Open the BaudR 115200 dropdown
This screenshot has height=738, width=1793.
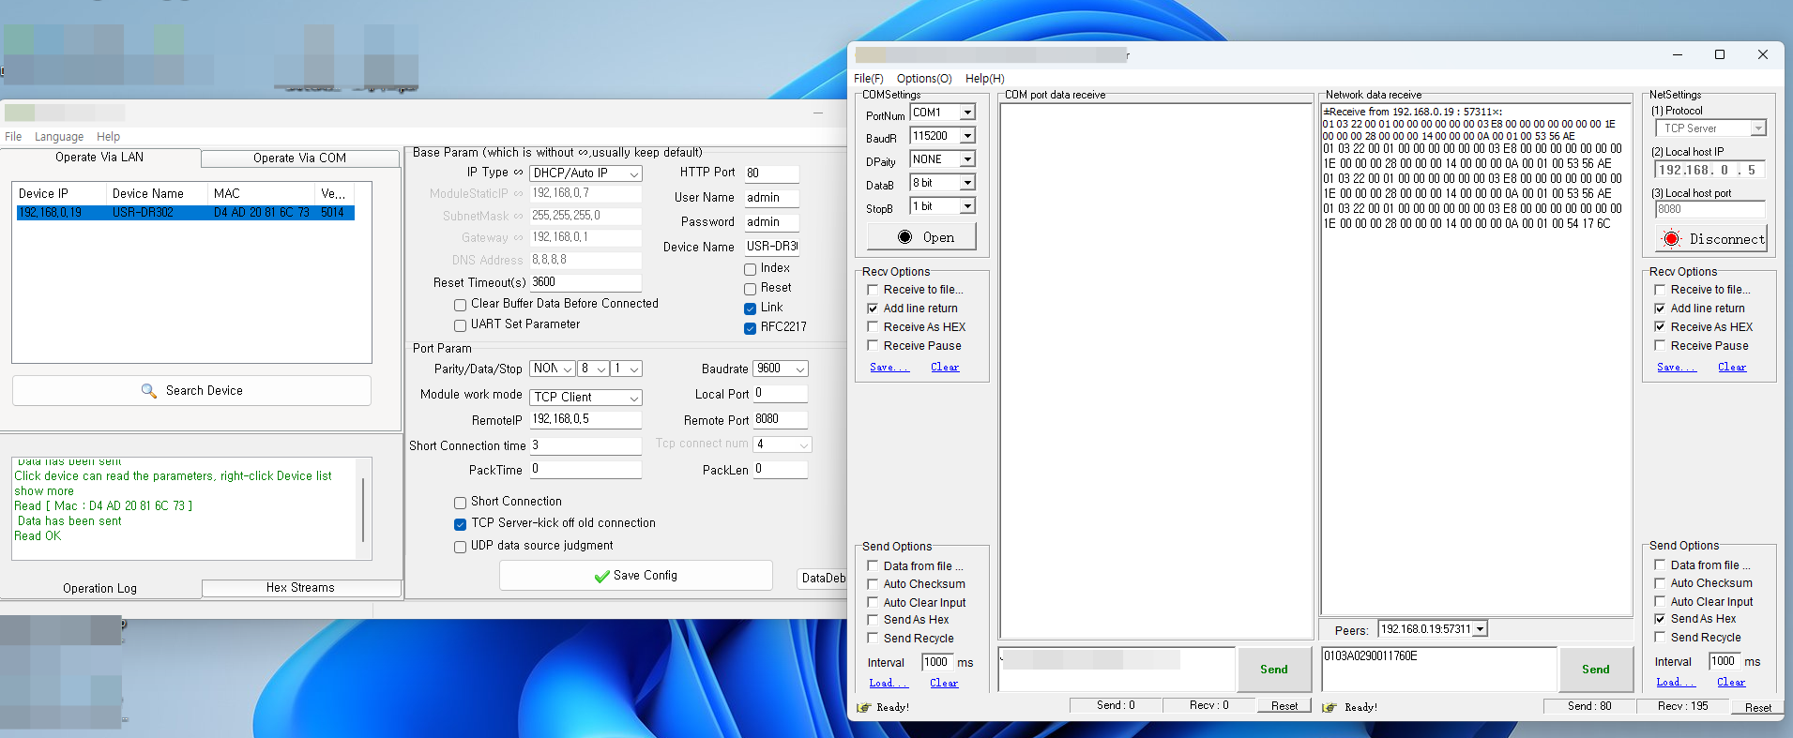(967, 136)
